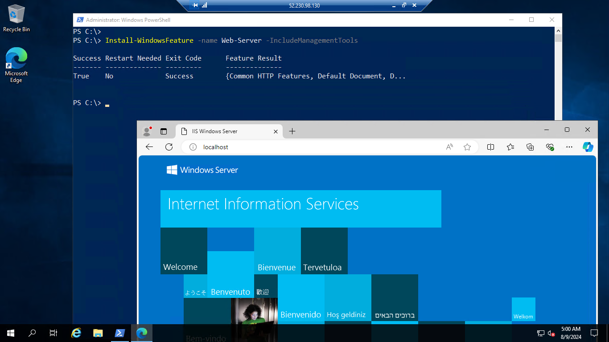Viewport: 609px width, 342px height.
Task: Click the Benvenuto tile
Action: tap(230, 274)
